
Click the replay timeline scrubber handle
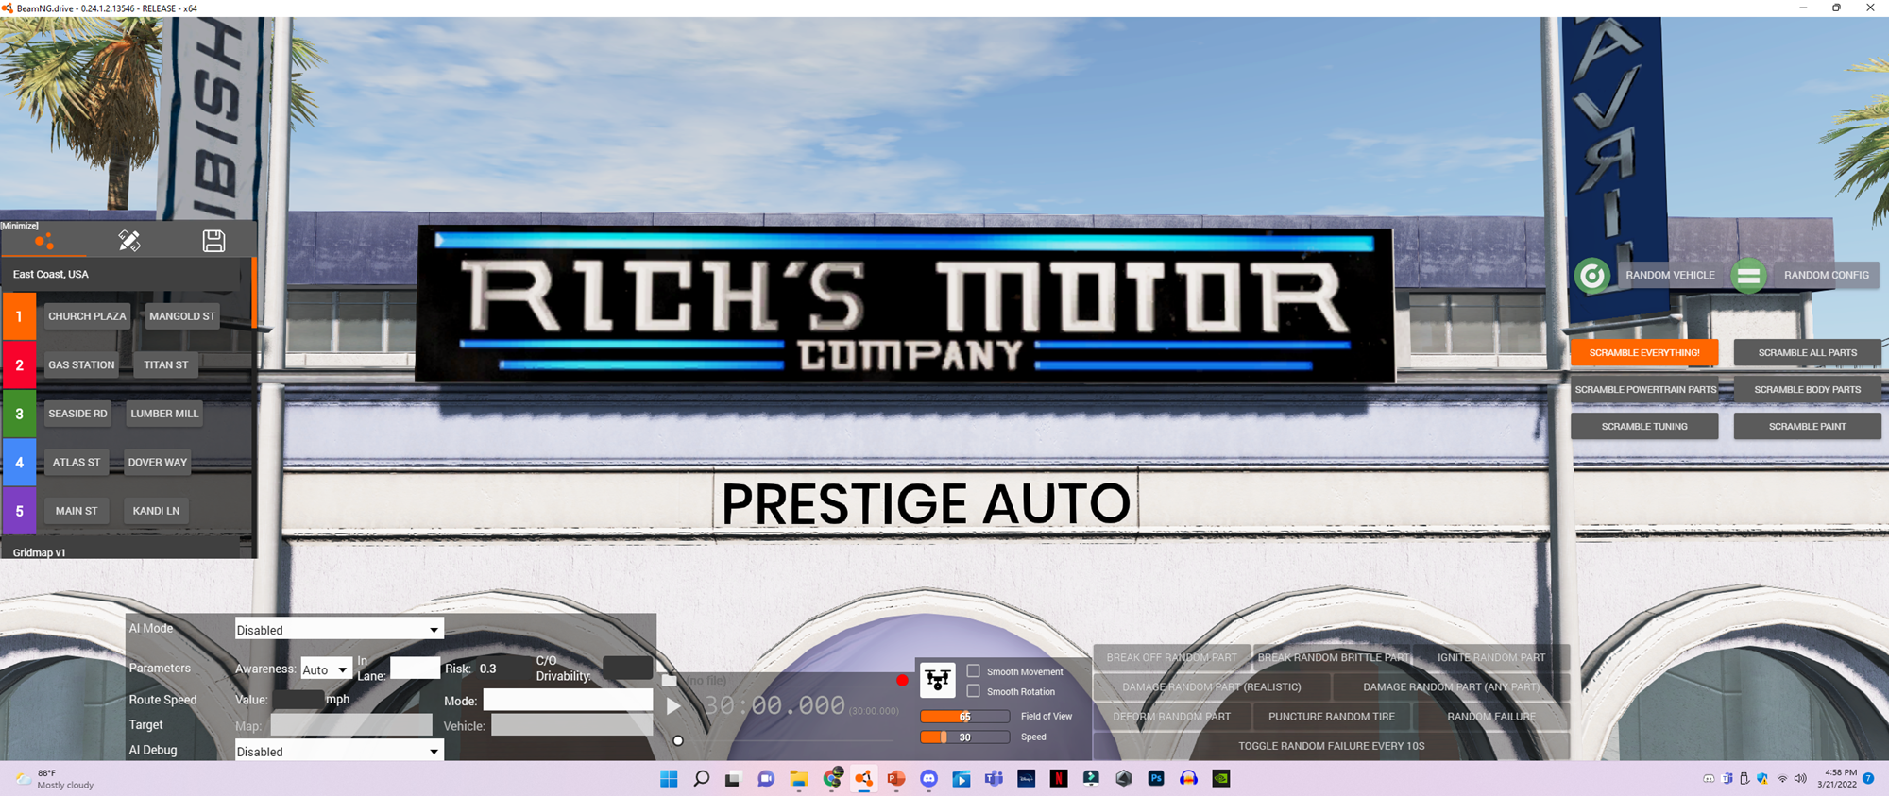tap(678, 740)
